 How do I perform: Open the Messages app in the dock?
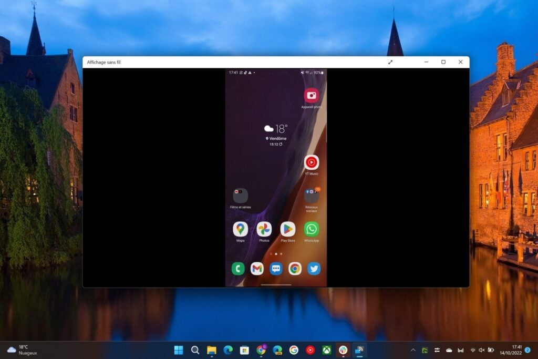(276, 269)
